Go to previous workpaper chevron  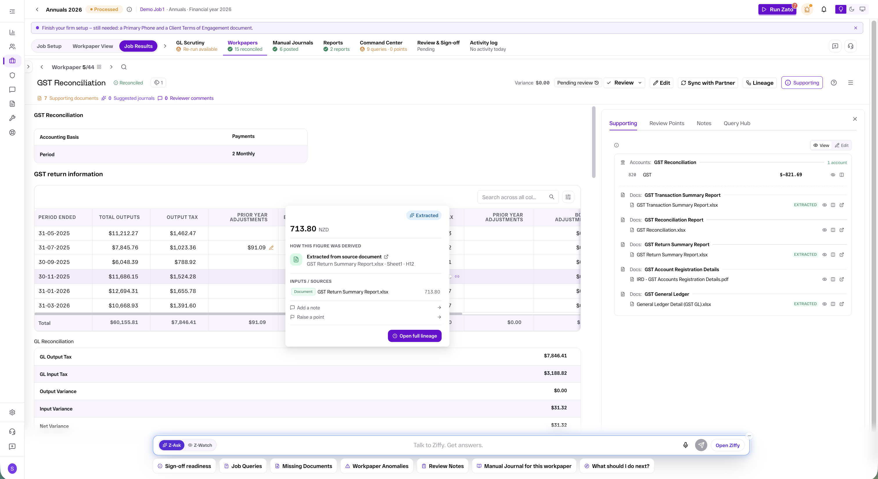pos(42,67)
